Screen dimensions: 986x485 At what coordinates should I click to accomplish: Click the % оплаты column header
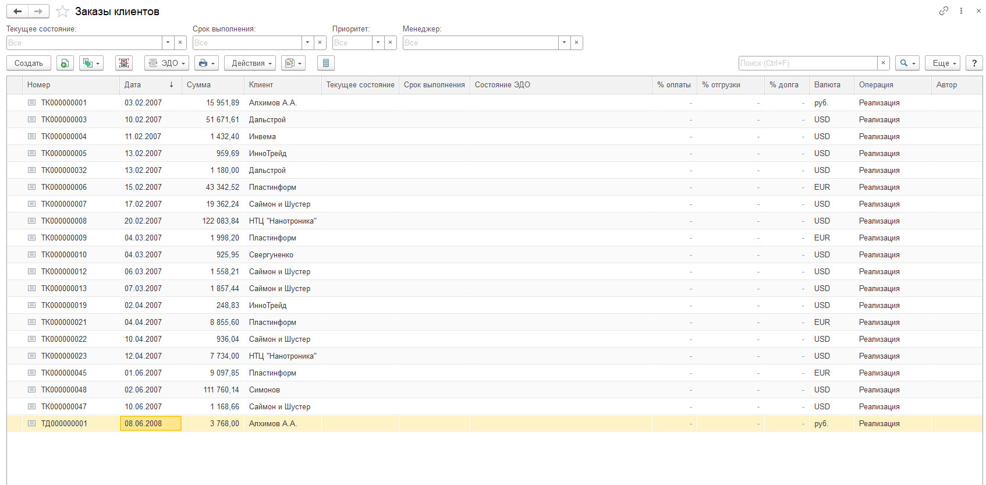pyautogui.click(x=674, y=84)
